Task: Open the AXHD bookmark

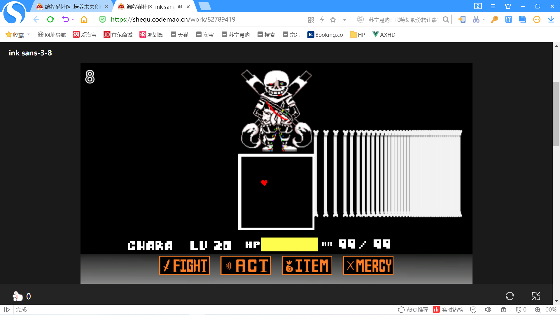Action: point(384,35)
